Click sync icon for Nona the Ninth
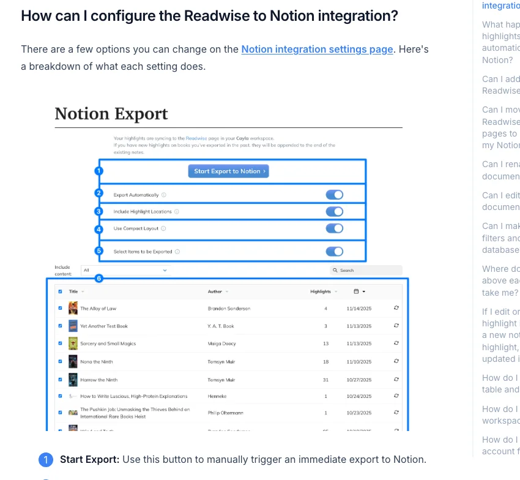The width and height of the screenshot is (520, 480). click(396, 361)
